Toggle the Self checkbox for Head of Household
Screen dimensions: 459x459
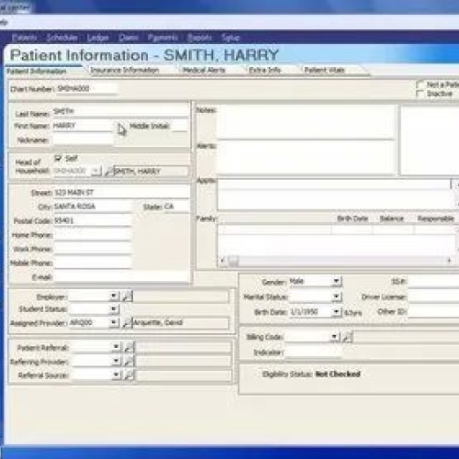(x=58, y=159)
